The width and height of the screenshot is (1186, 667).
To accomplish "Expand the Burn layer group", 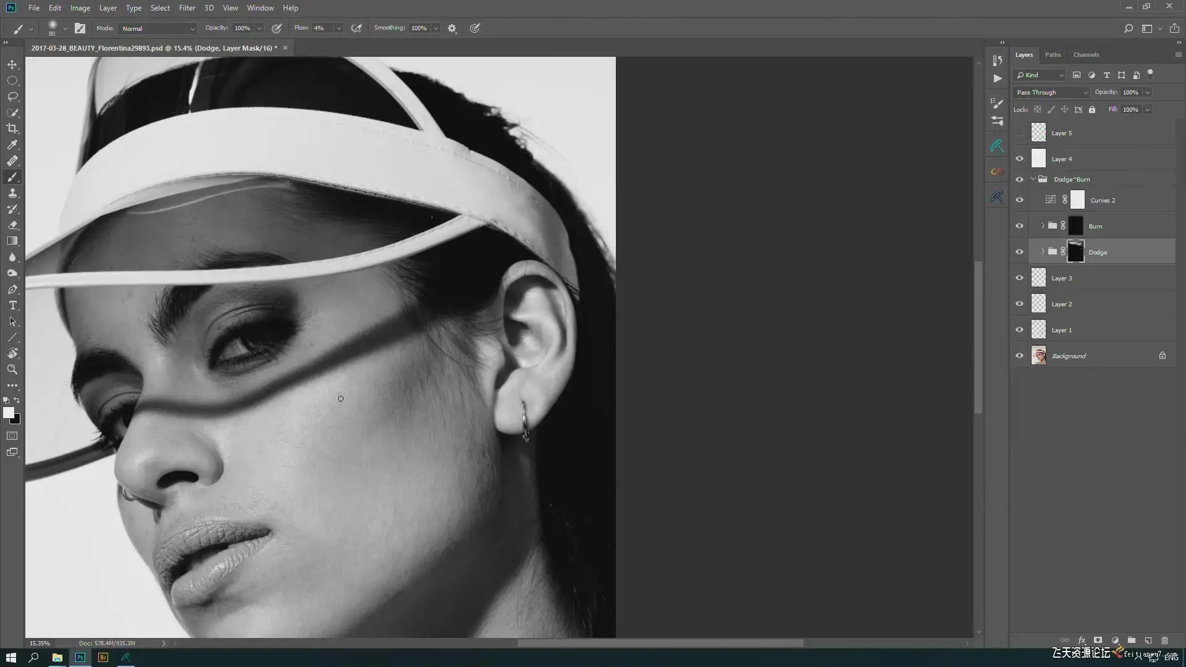I will (x=1043, y=226).
